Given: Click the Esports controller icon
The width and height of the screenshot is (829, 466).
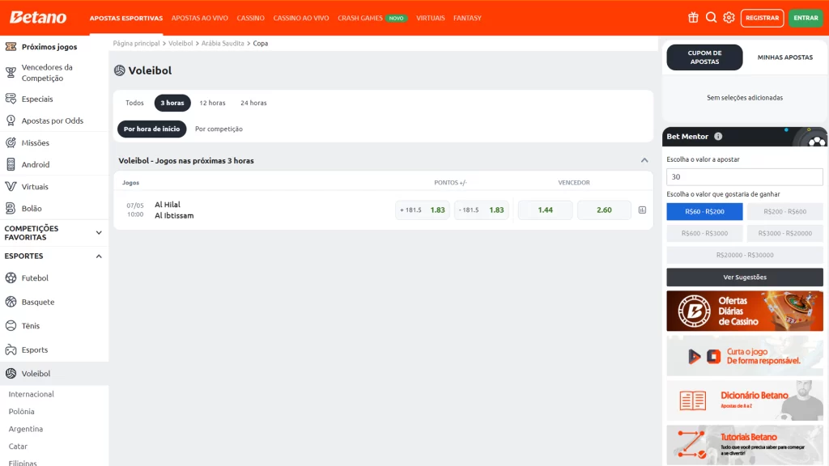Looking at the screenshot, I should [11, 349].
